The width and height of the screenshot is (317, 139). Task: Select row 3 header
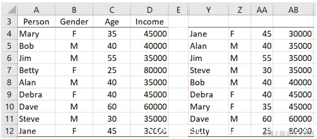pyautogui.click(x=9, y=22)
